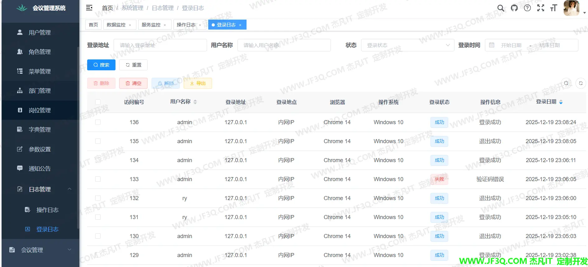
Task: Refresh the table with round refresh icon
Action: point(581,83)
